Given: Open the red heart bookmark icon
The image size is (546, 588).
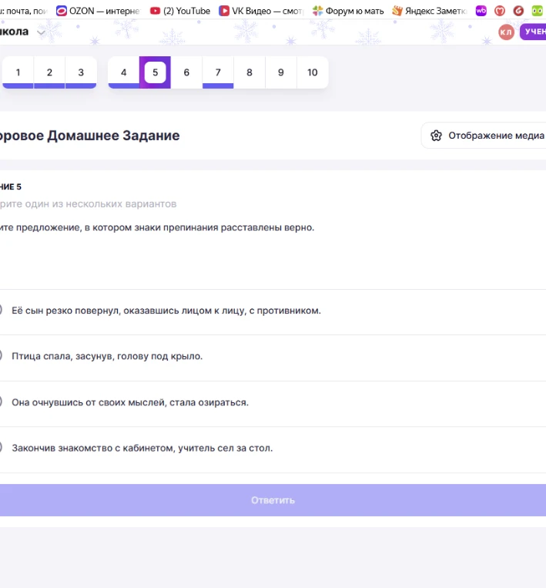Looking at the screenshot, I should [500, 11].
